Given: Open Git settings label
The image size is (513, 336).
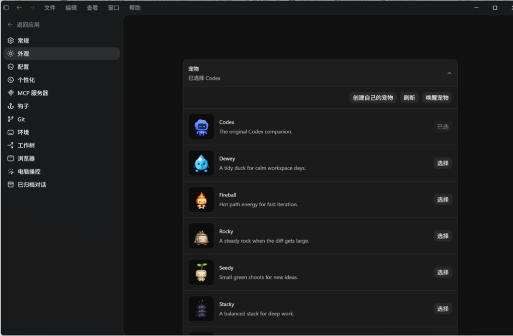Looking at the screenshot, I should (x=21, y=119).
